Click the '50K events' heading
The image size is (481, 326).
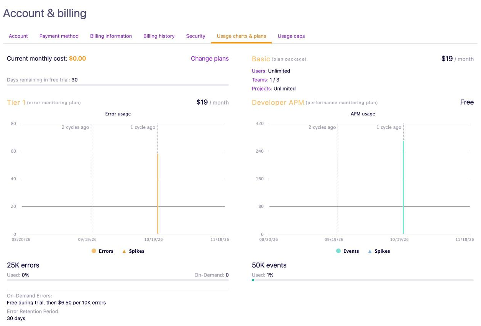pyautogui.click(x=269, y=265)
